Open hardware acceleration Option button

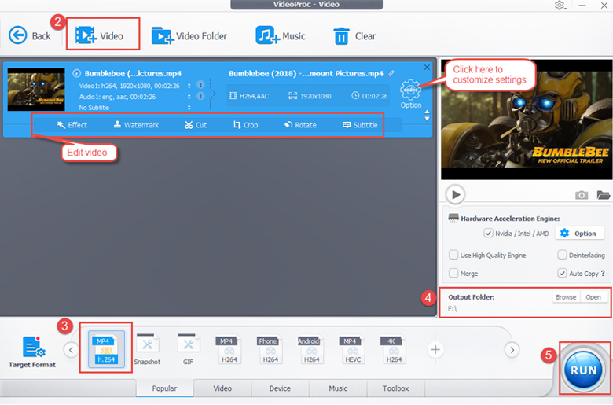[579, 234]
